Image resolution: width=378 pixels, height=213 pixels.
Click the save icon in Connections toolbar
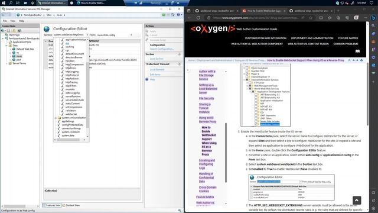point(8,31)
